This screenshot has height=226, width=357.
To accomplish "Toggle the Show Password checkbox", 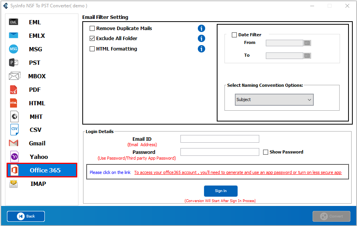I will (x=265, y=152).
